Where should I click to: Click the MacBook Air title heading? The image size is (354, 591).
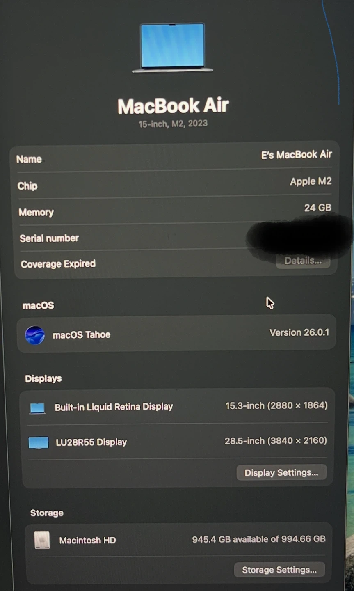click(173, 106)
